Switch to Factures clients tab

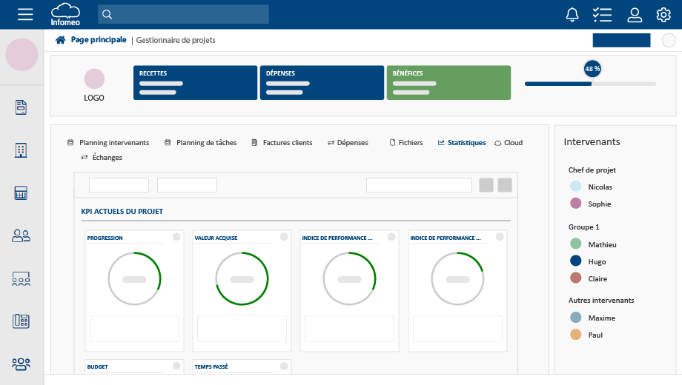282,143
